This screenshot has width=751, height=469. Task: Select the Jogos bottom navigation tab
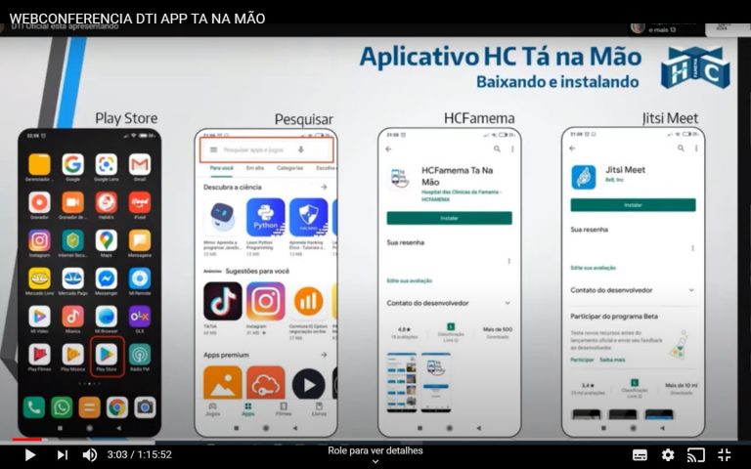click(212, 409)
